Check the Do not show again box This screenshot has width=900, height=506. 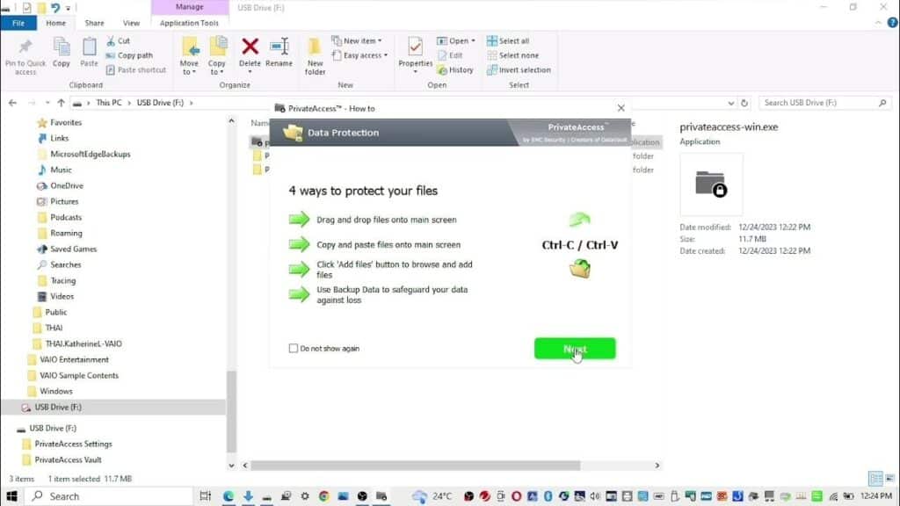pos(294,348)
